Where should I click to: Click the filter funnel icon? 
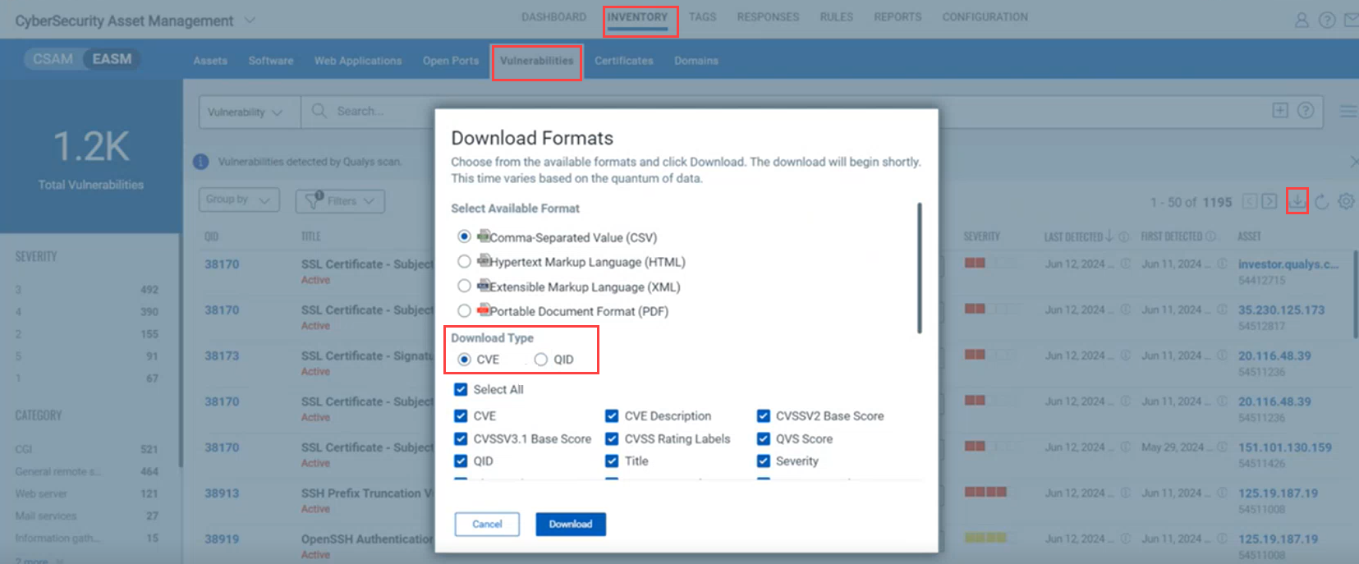(314, 200)
